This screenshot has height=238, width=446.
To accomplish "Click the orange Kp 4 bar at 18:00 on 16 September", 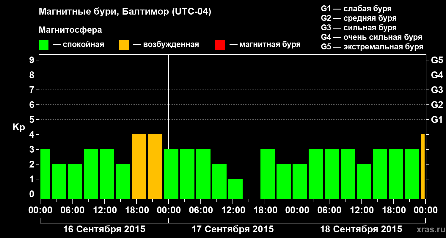I will [x=139, y=167].
